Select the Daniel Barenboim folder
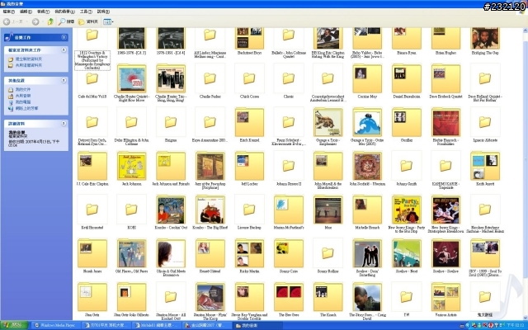This screenshot has height=330, width=528. (407, 80)
